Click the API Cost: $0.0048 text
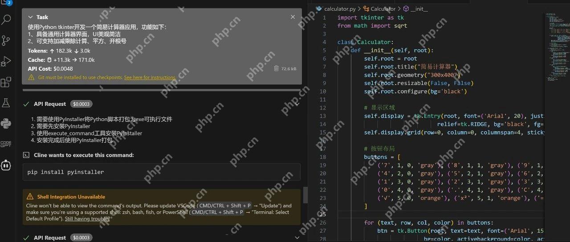This screenshot has height=242, width=570. point(50,69)
